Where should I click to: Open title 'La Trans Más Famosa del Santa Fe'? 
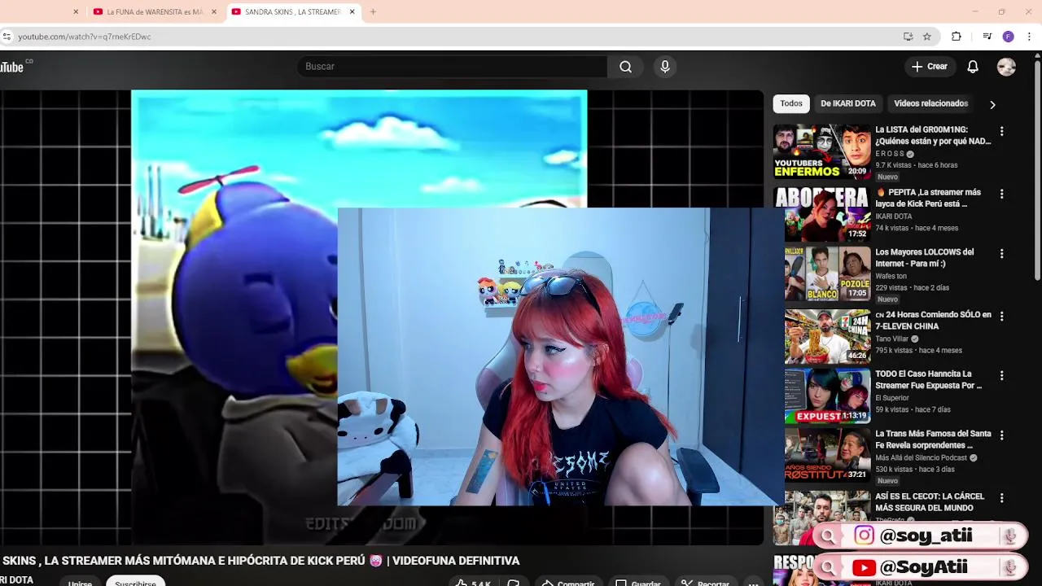pyautogui.click(x=933, y=439)
